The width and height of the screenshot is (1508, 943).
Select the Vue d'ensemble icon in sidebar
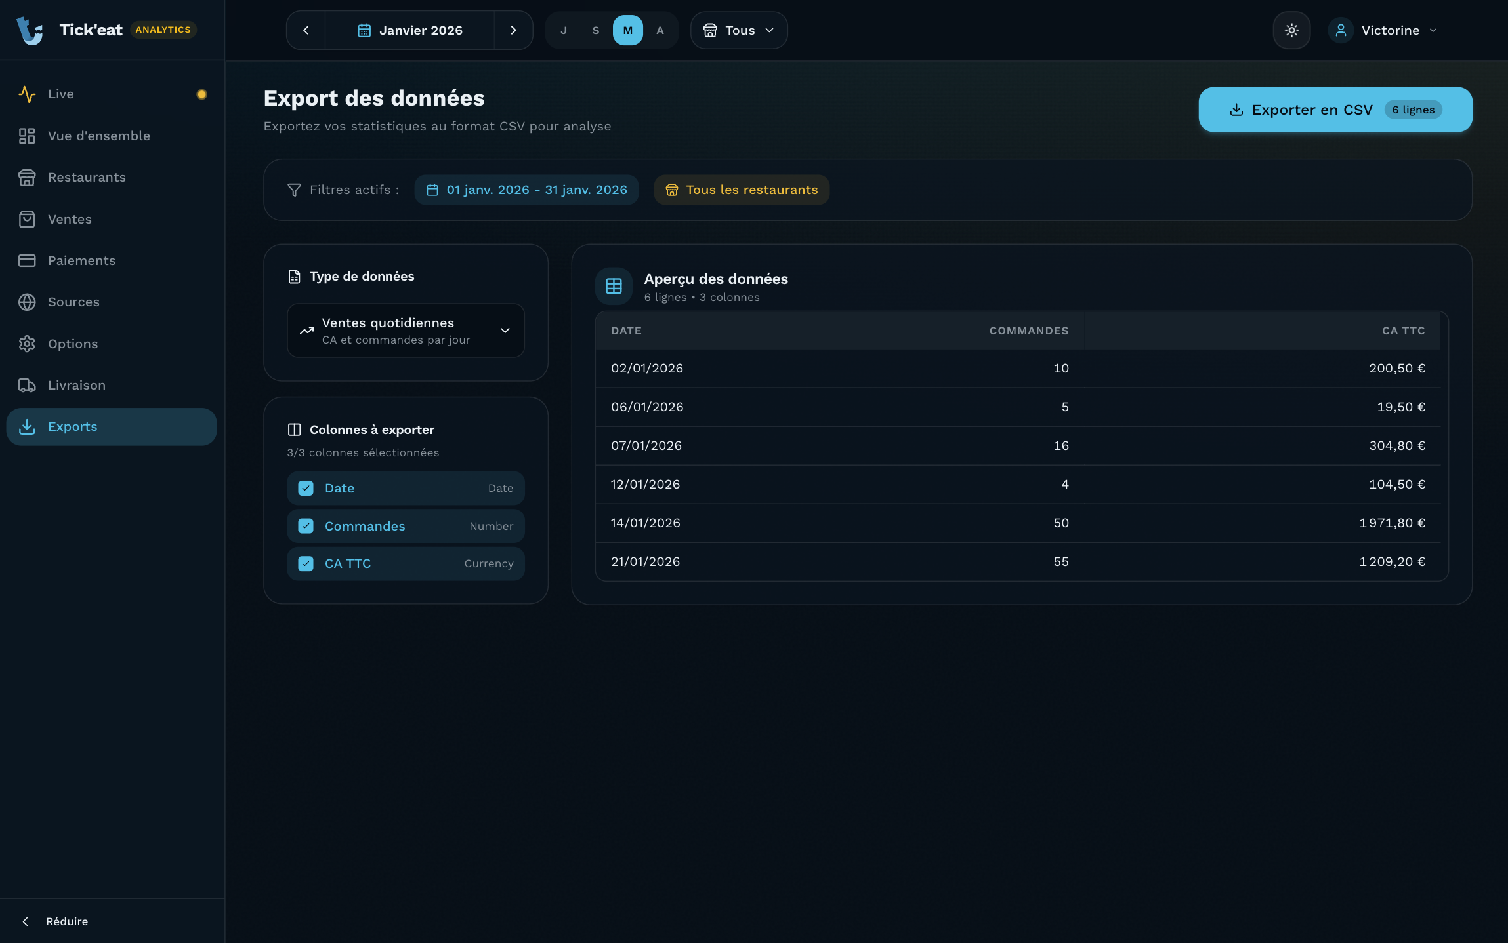(x=27, y=136)
